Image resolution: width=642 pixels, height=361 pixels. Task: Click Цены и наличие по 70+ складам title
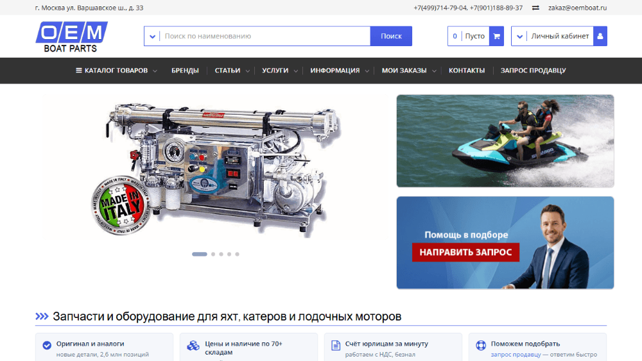click(243, 348)
